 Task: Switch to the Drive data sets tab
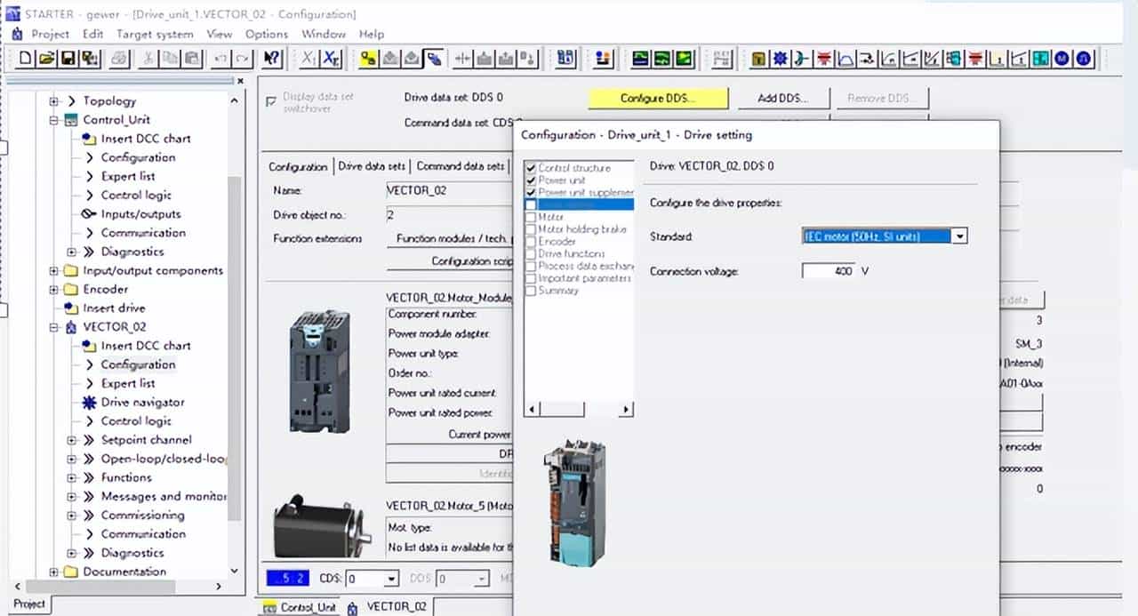coord(372,166)
